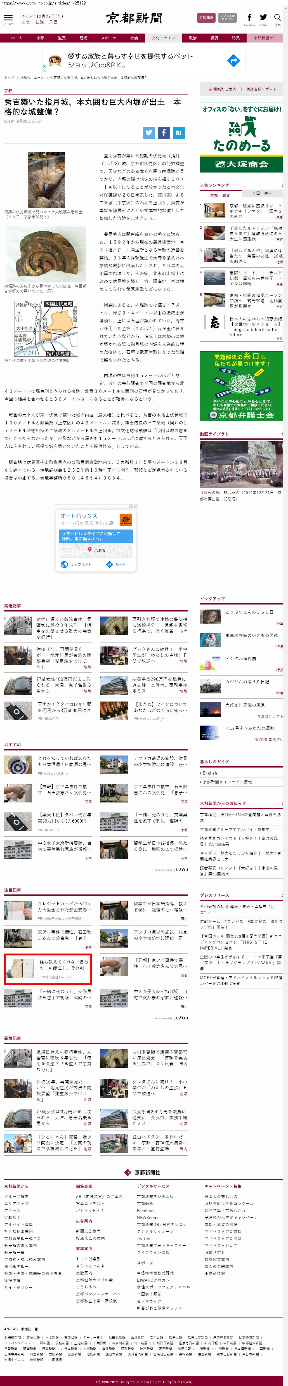The width and height of the screenshot is (288, 1386).
Task: Open the hamburger menu icon
Action: (x=8, y=18)
